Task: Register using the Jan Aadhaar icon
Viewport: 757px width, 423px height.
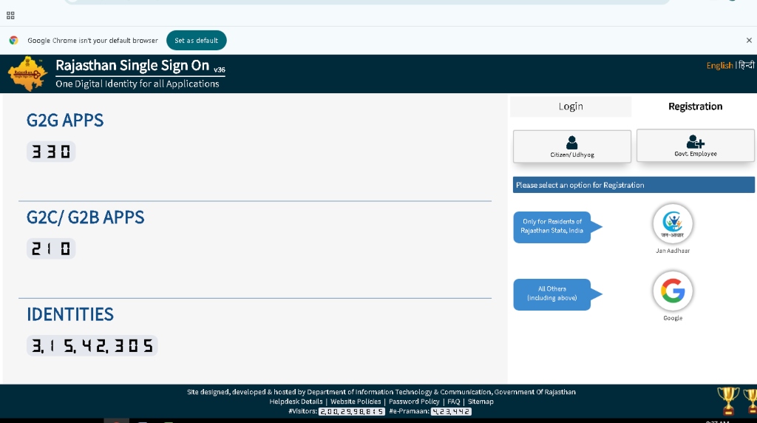Action: click(673, 223)
